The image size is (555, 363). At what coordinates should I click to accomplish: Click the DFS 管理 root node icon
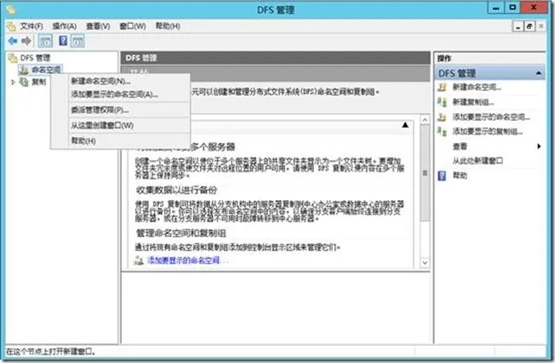click(x=13, y=58)
